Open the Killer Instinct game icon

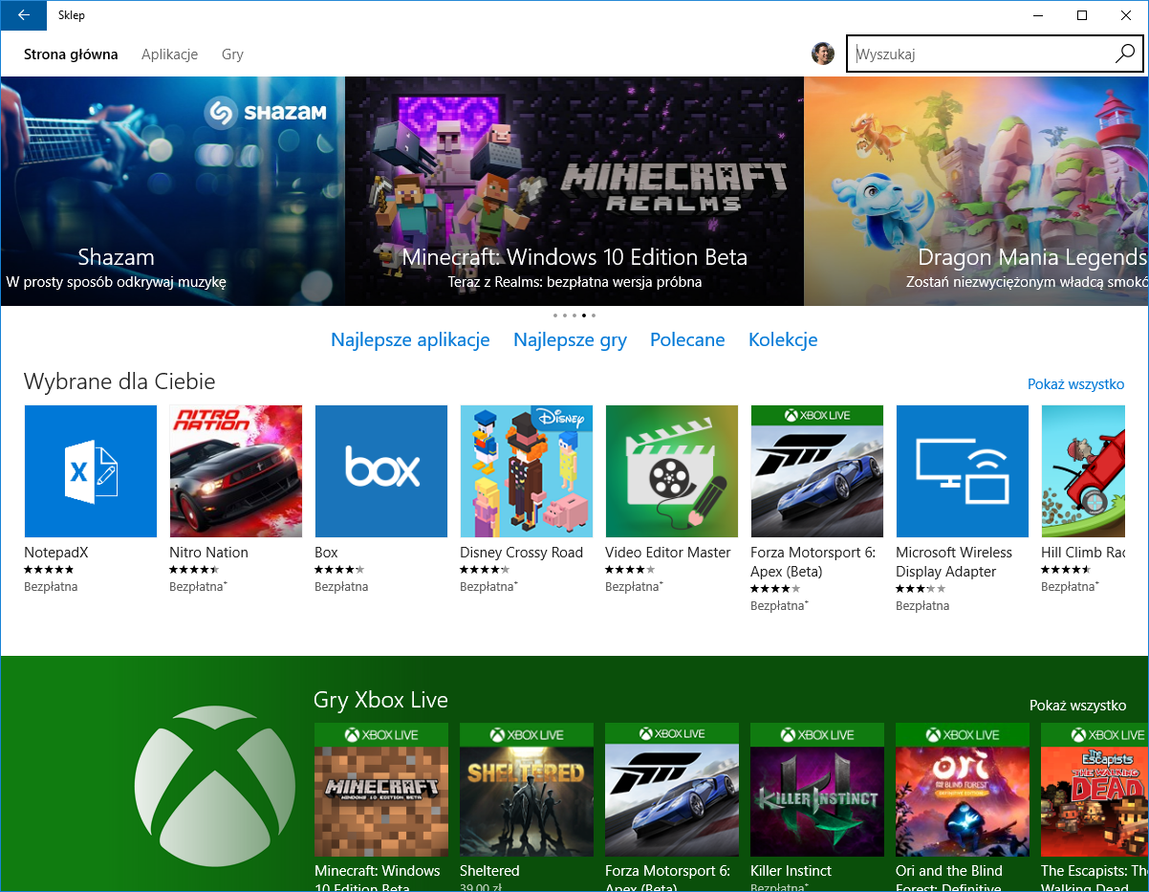(817, 790)
